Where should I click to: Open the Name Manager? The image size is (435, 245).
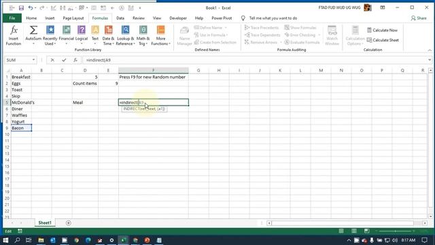click(184, 35)
